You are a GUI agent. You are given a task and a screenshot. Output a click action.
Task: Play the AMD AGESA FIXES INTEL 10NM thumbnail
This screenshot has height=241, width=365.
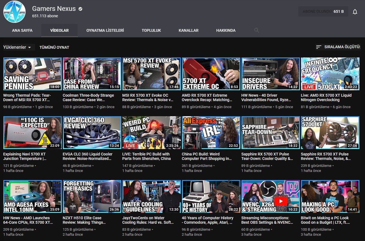[32, 196]
